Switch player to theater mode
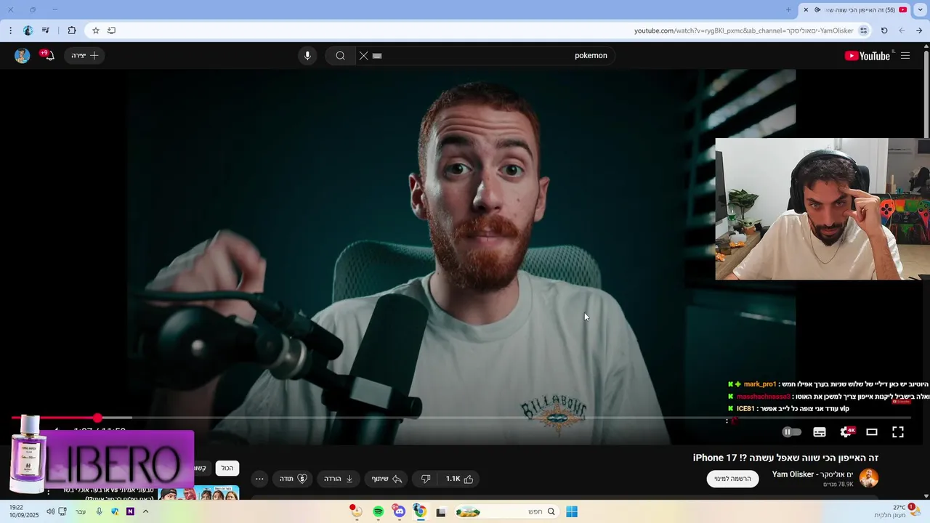 872,431
